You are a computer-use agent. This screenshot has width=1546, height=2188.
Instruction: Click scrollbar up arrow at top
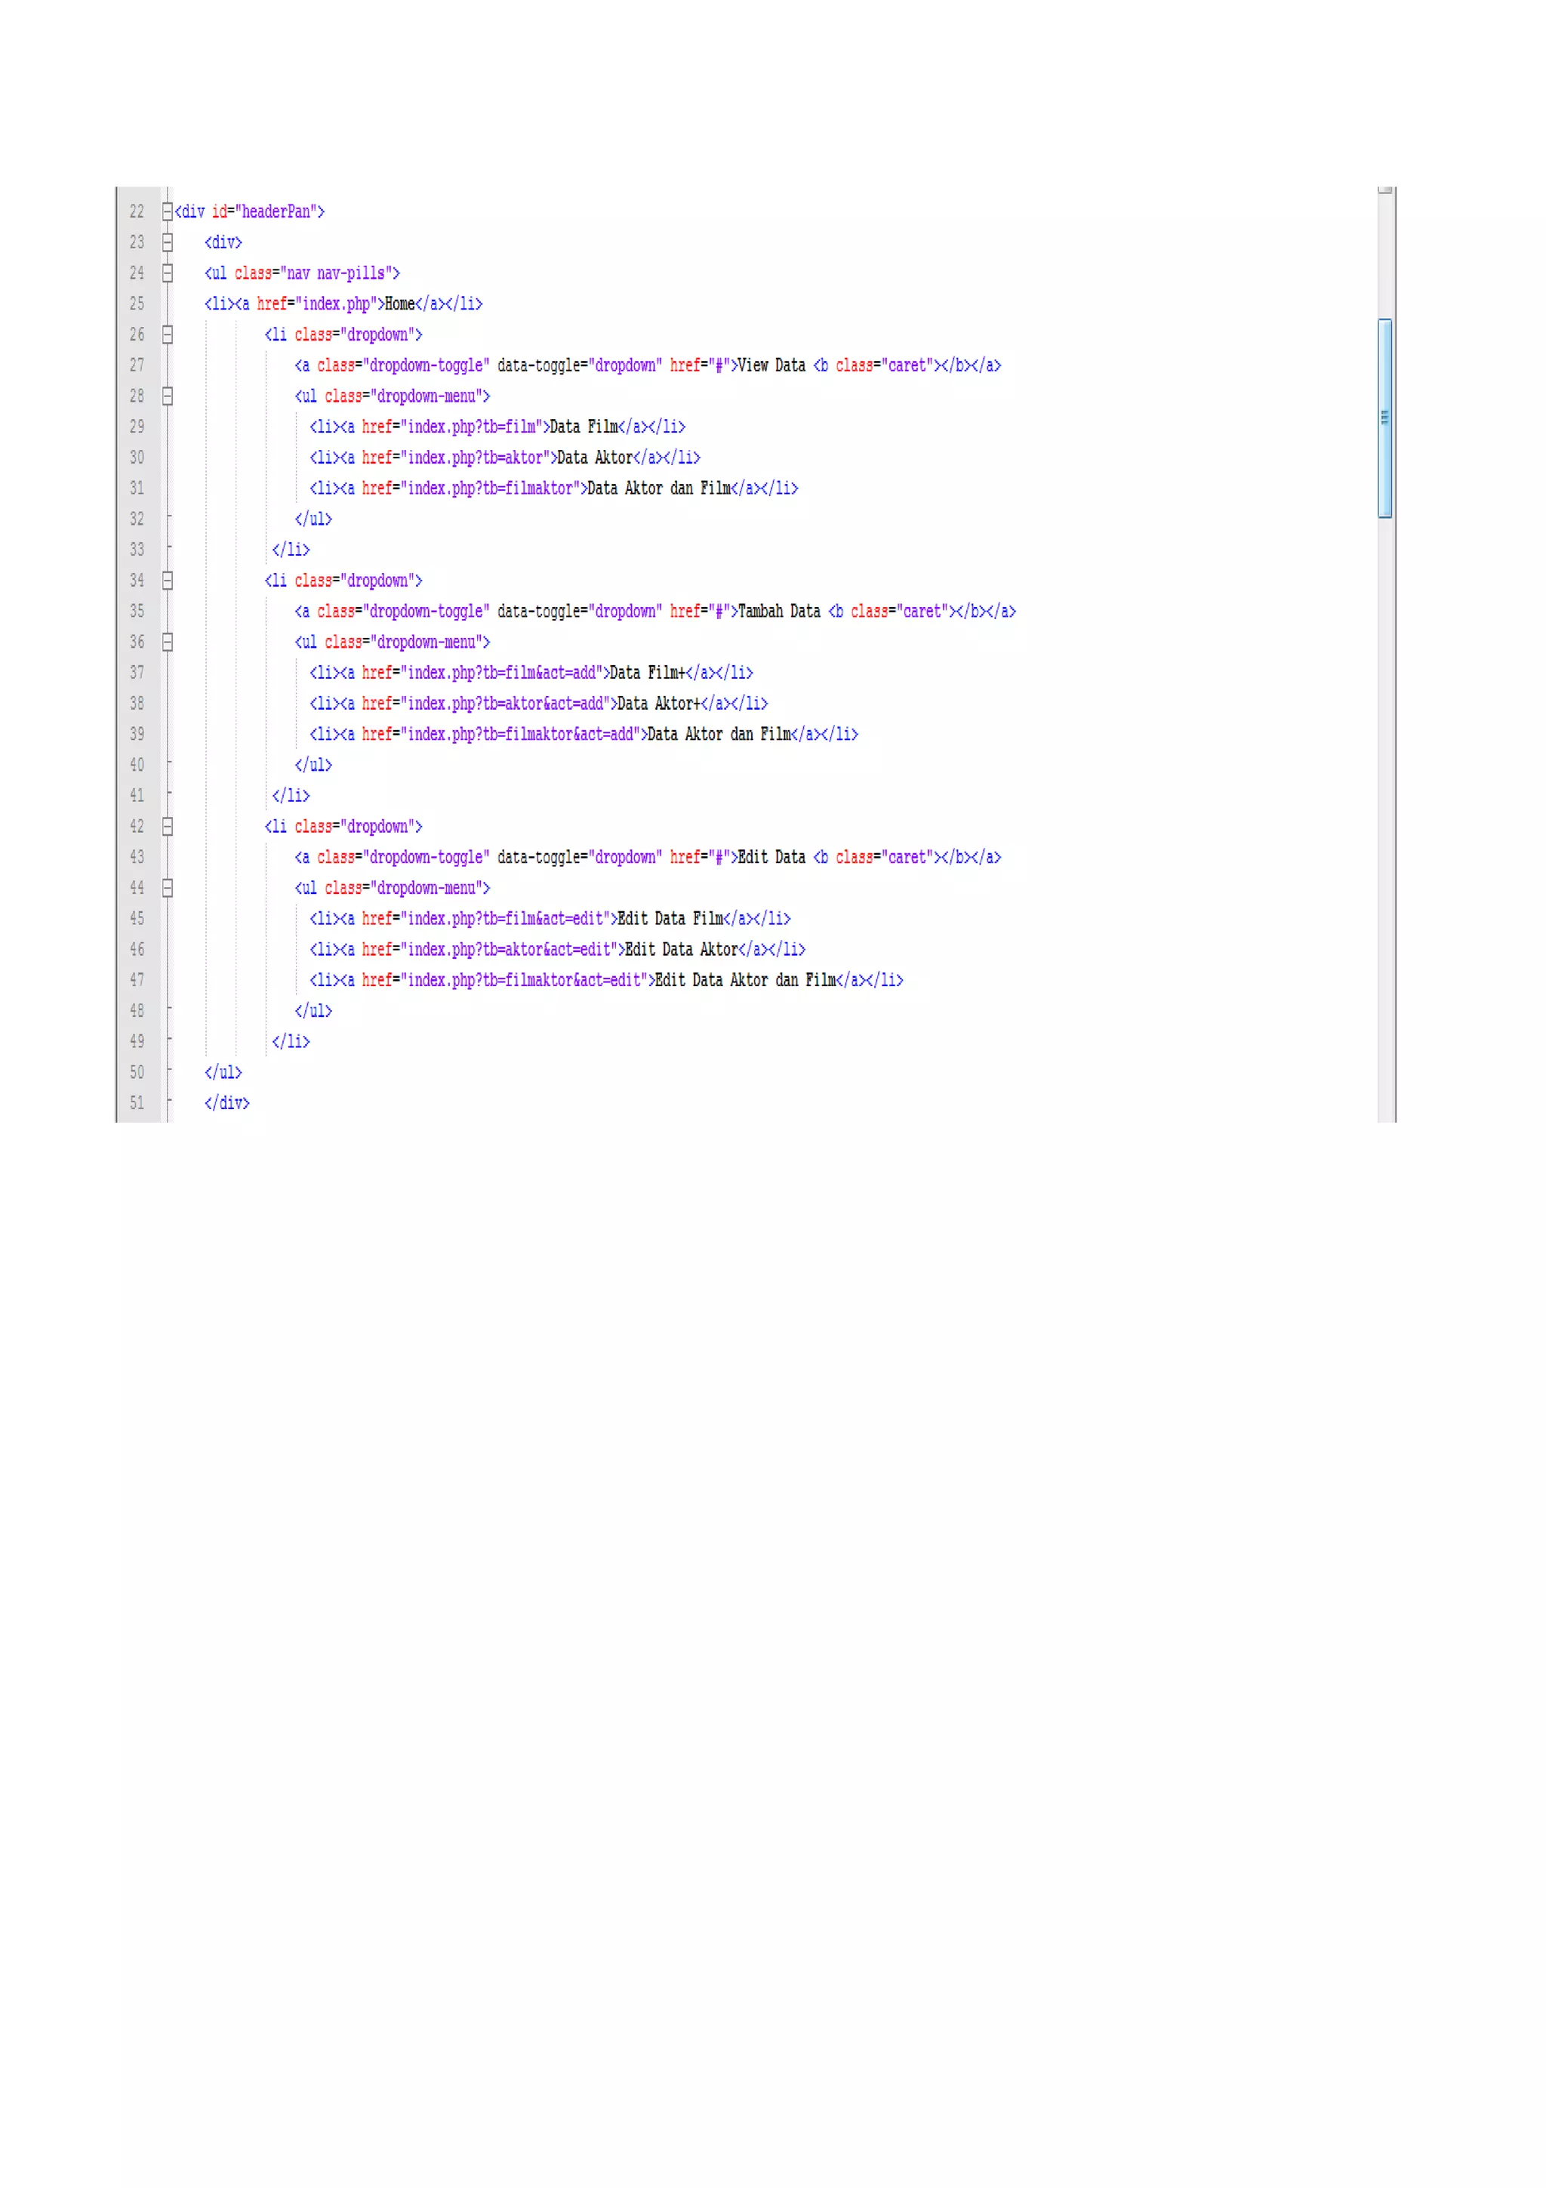pos(1384,190)
